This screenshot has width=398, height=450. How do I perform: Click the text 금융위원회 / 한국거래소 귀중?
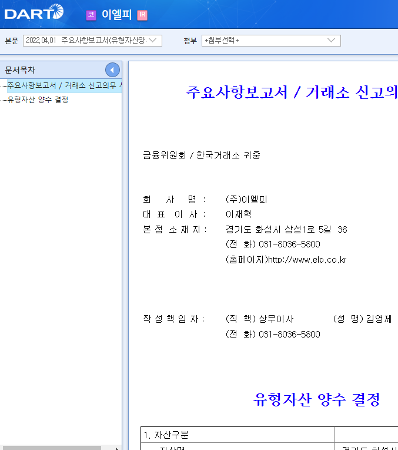point(202,155)
